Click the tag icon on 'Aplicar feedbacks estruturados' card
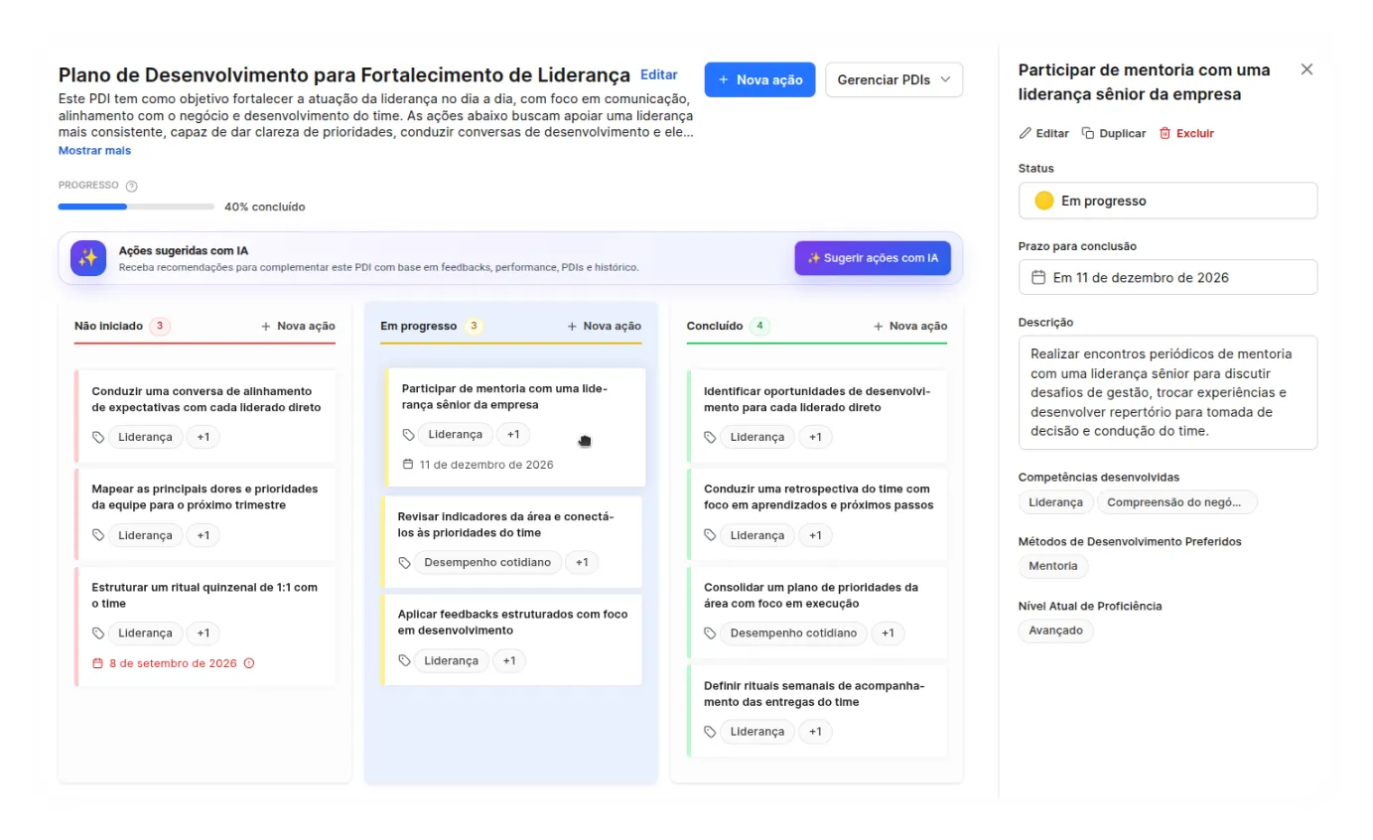This screenshot has width=1373, height=840. (404, 661)
